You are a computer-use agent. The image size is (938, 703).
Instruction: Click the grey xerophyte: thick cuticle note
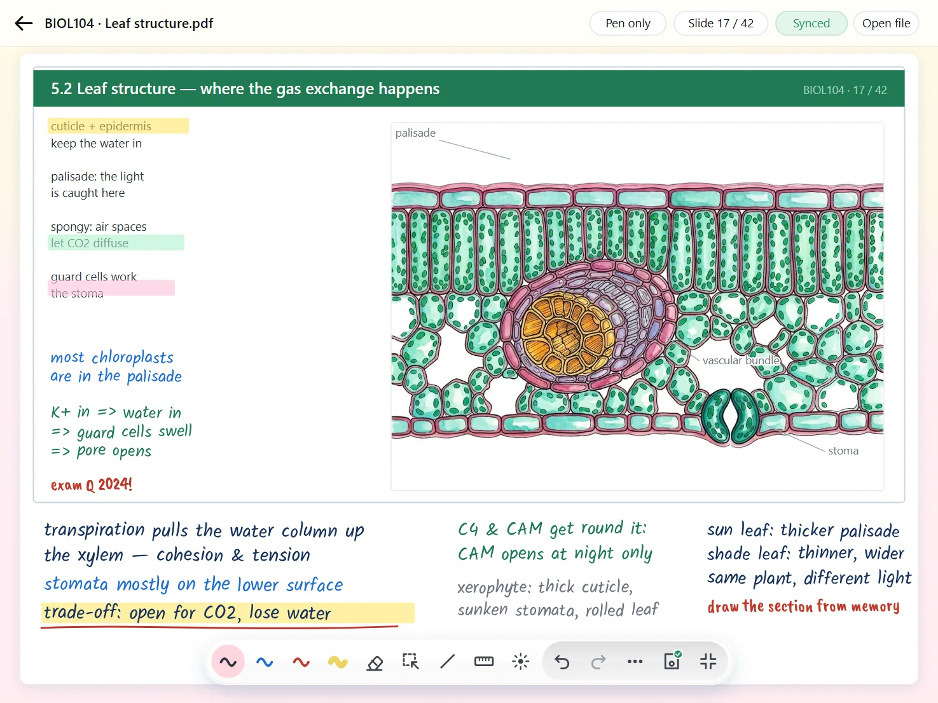point(545,587)
